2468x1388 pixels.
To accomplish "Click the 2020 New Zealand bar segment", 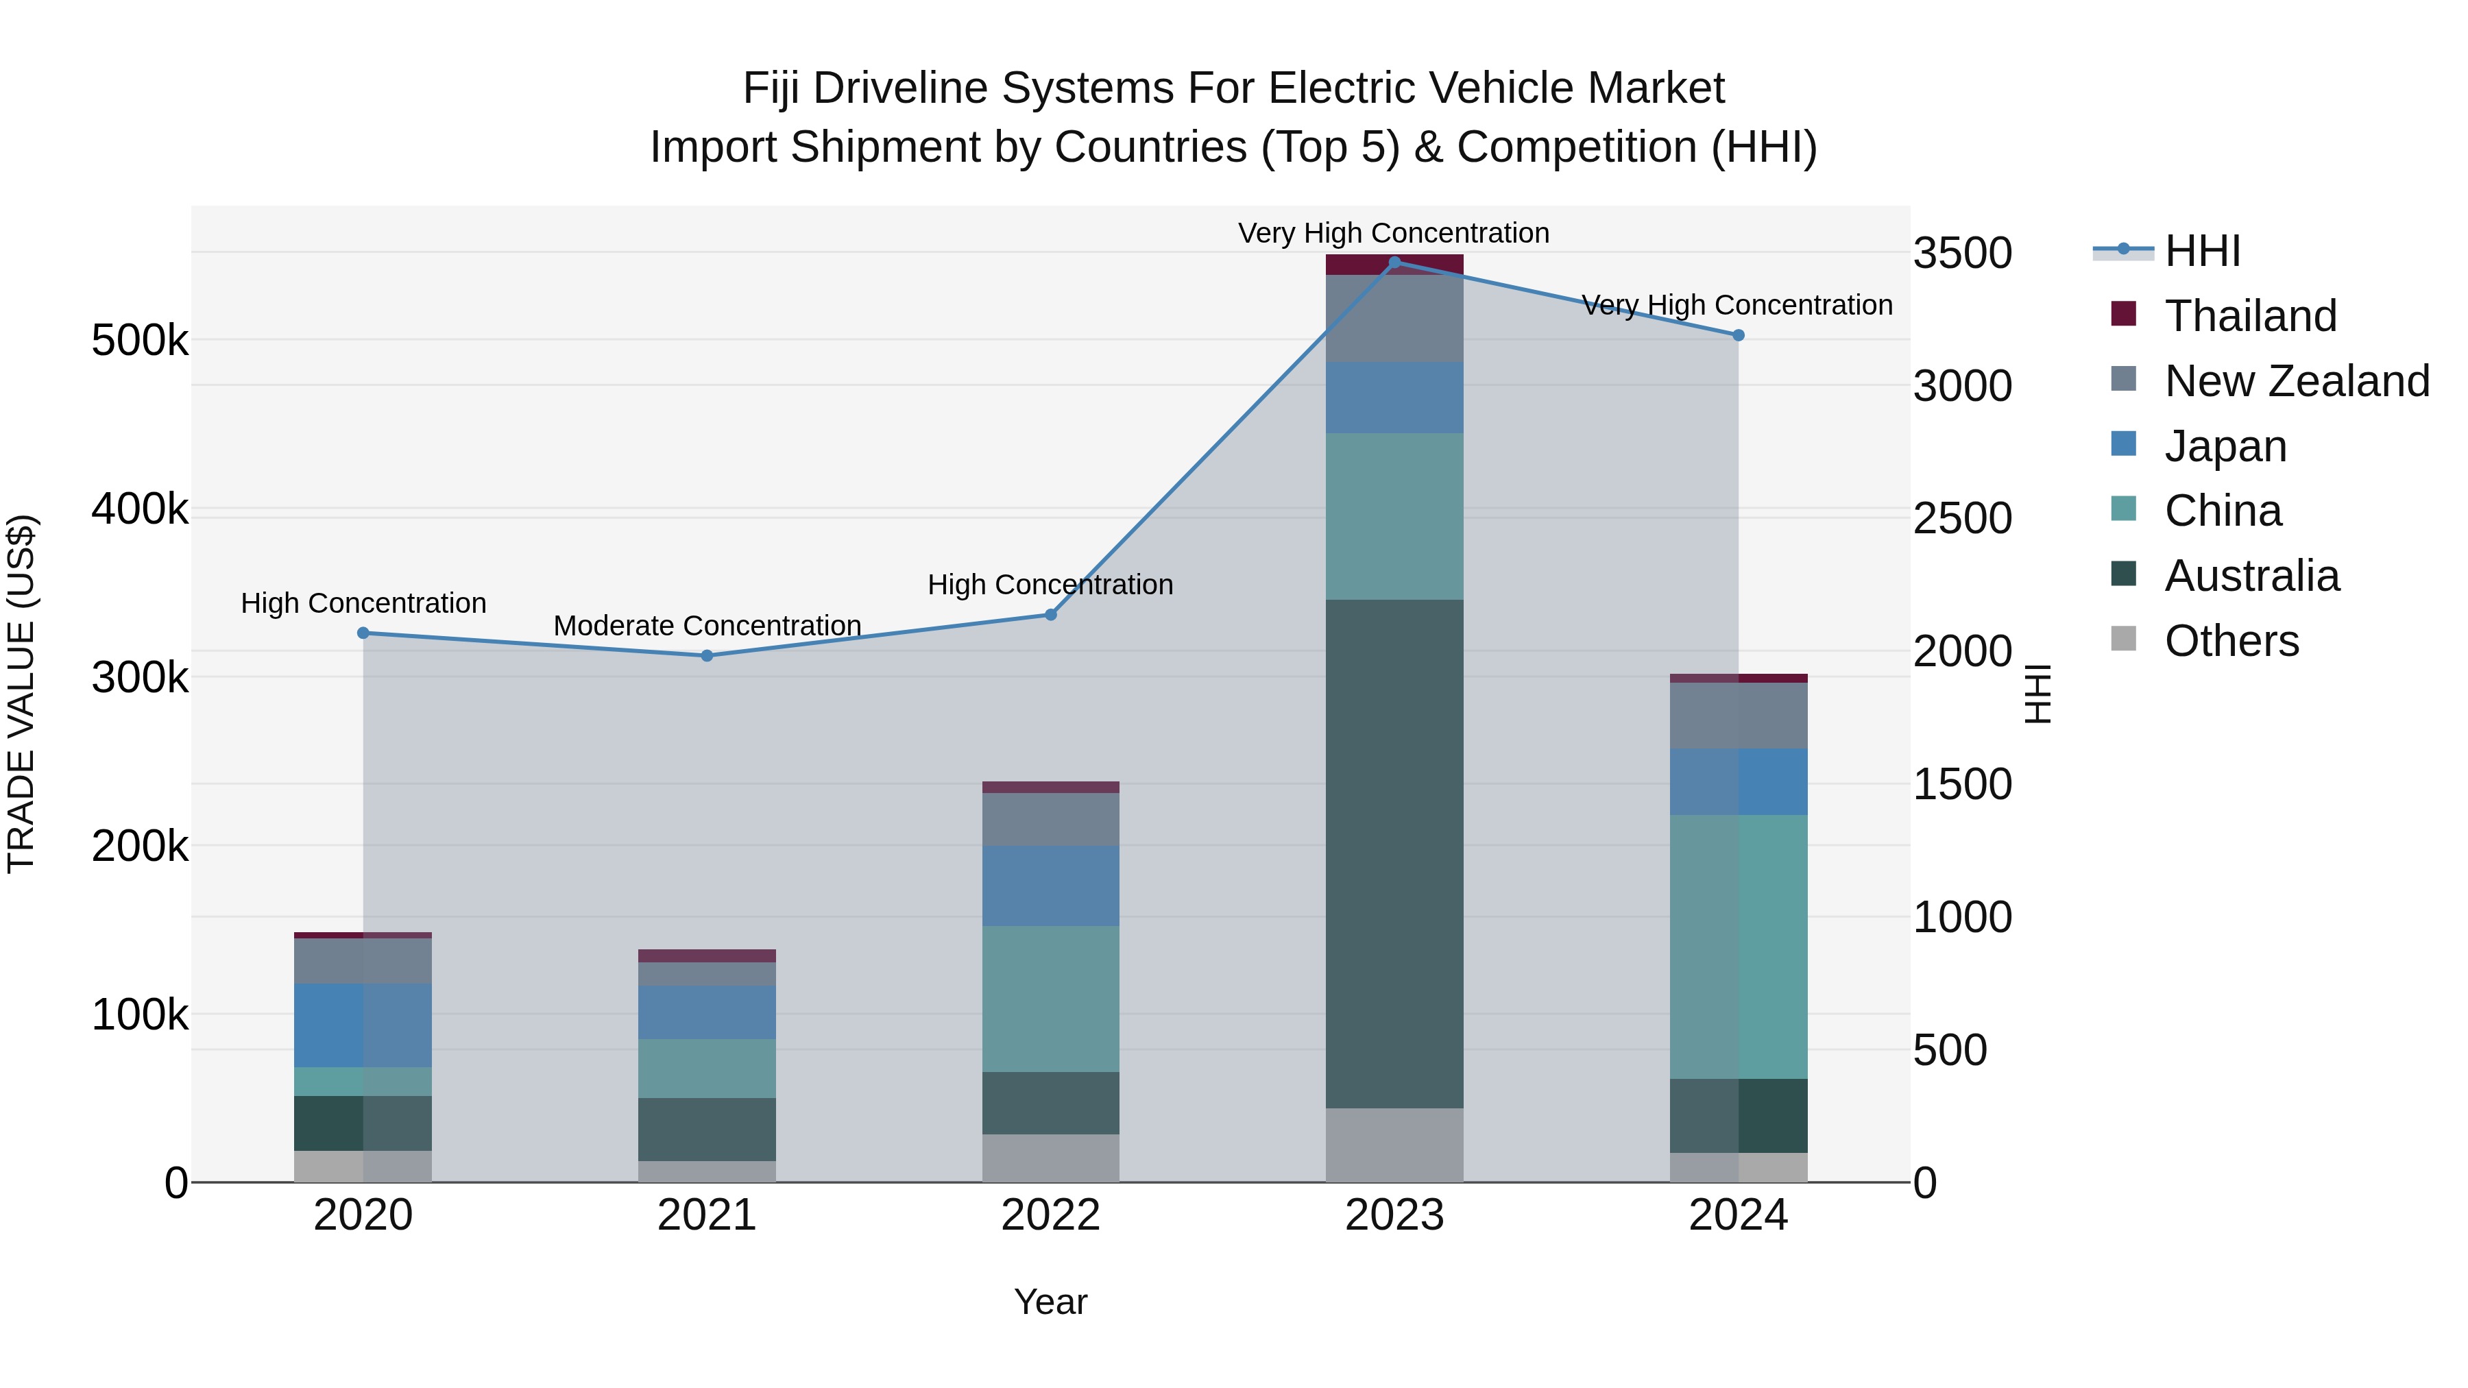I will coord(363,962).
